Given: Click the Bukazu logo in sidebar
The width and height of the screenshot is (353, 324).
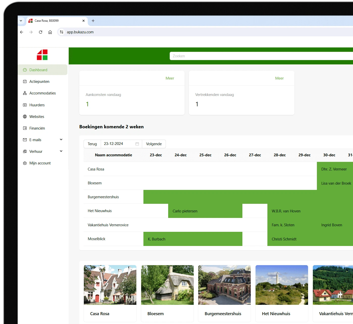Looking at the screenshot, I should point(42,55).
